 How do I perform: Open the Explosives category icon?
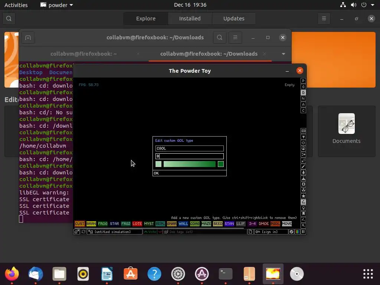[303, 160]
